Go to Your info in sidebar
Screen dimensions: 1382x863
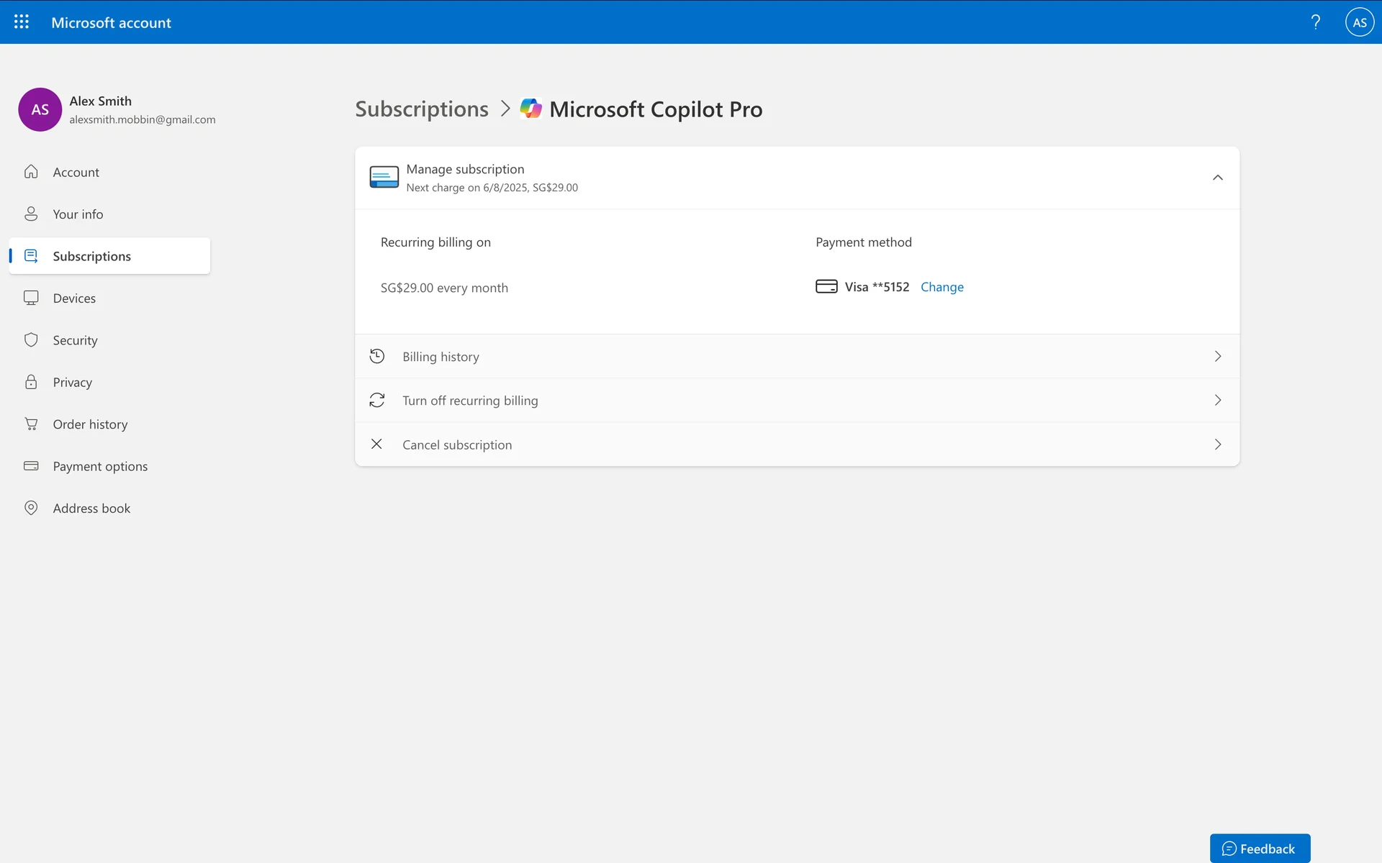(x=78, y=214)
